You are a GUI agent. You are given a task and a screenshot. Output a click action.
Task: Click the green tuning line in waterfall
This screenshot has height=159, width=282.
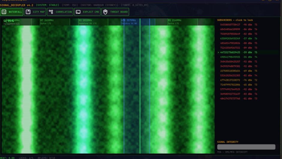pos(140,87)
